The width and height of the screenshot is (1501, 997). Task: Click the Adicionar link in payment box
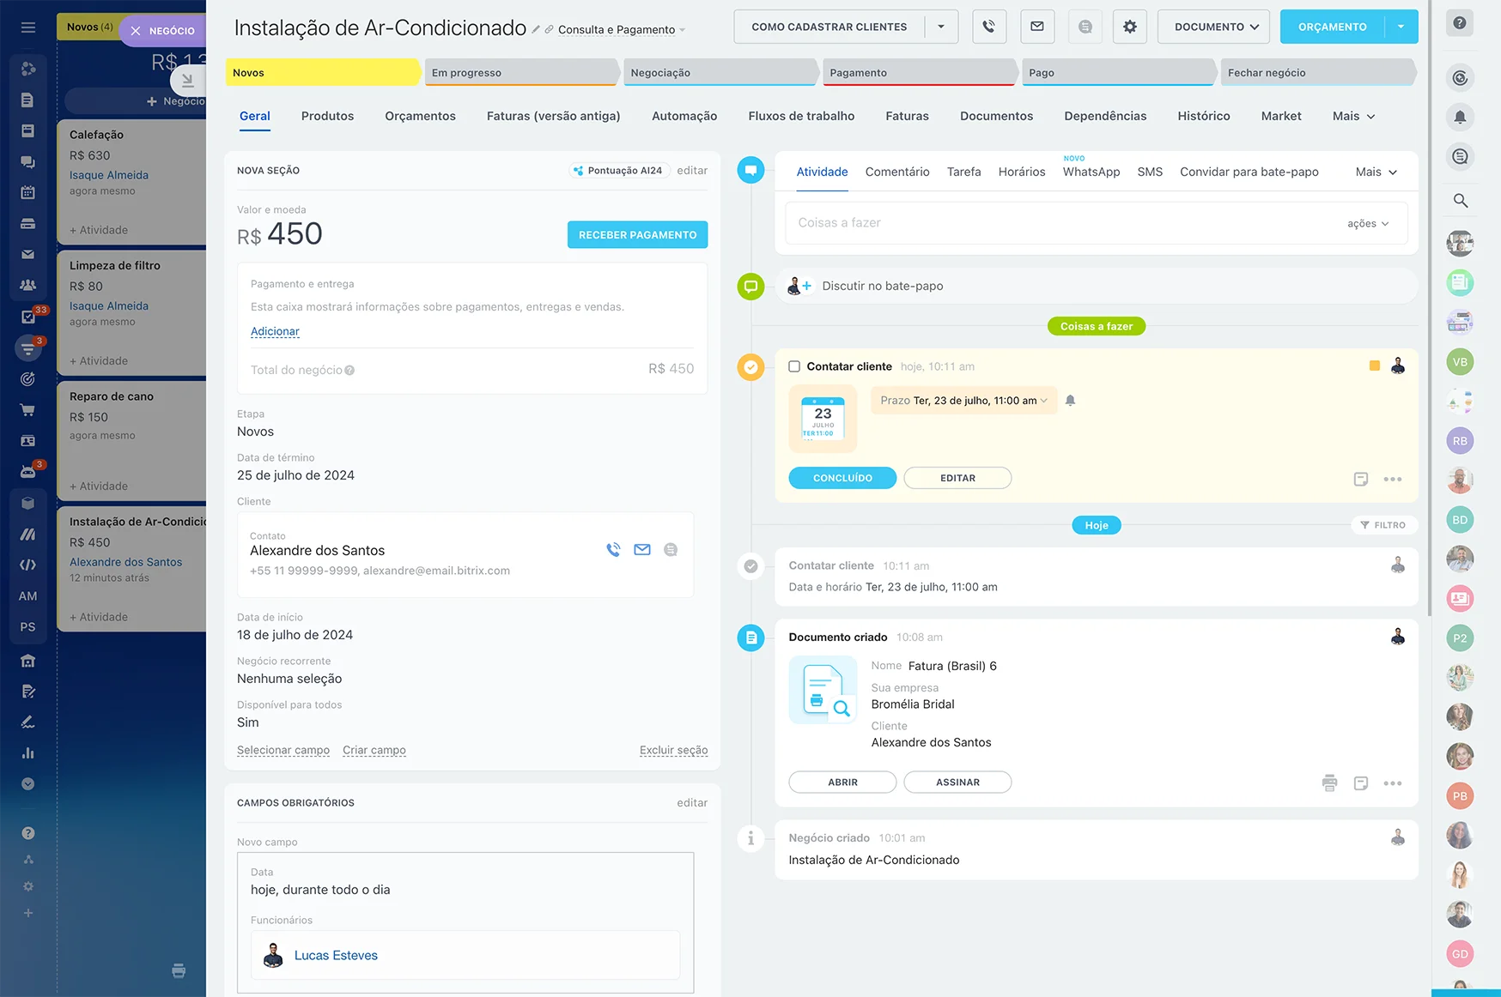point(275,331)
